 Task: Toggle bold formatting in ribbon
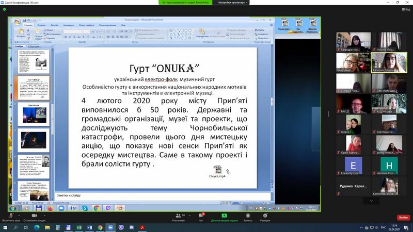(66, 37)
